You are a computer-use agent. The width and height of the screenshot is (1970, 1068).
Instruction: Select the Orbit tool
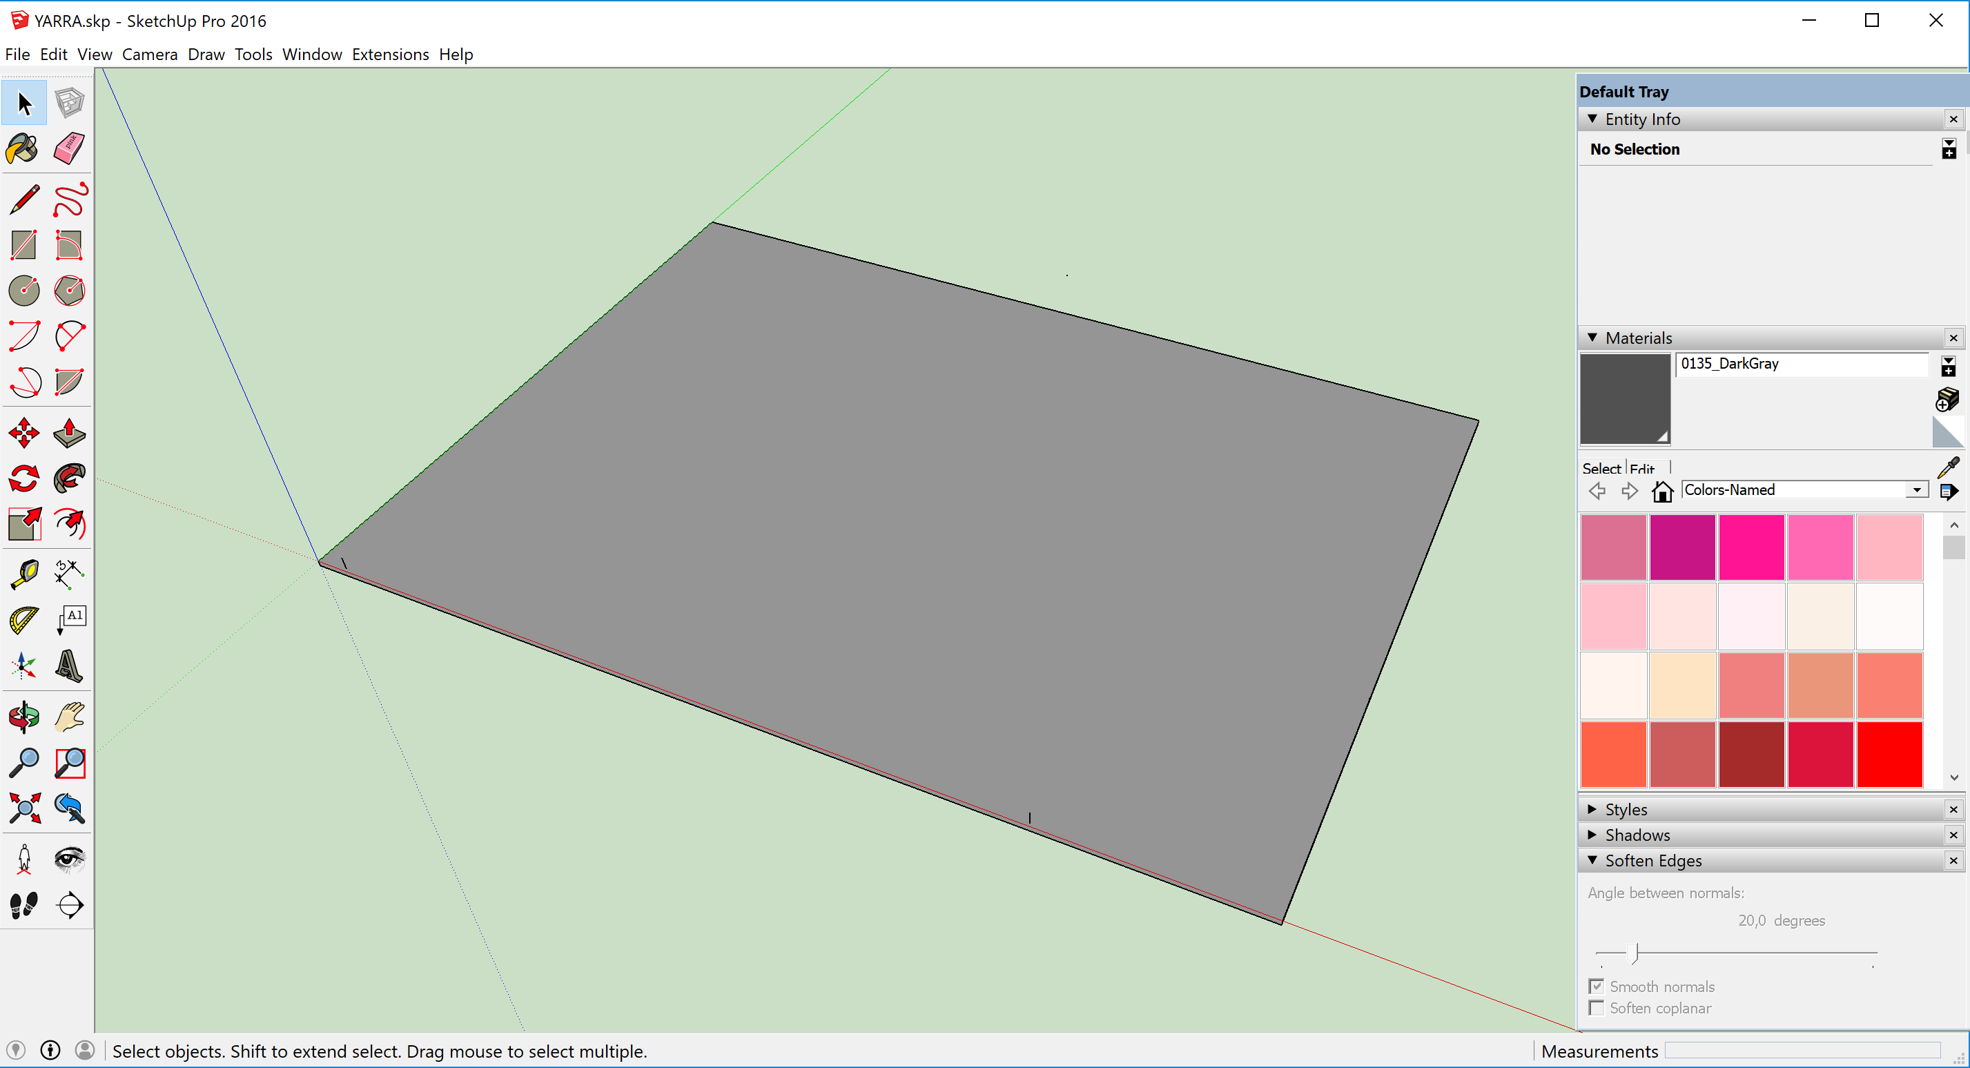[x=24, y=717]
